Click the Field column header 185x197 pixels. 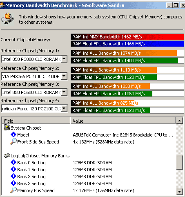(36, 121)
